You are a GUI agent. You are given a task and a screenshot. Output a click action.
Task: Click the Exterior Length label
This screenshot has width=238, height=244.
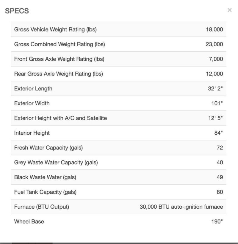tap(33, 89)
